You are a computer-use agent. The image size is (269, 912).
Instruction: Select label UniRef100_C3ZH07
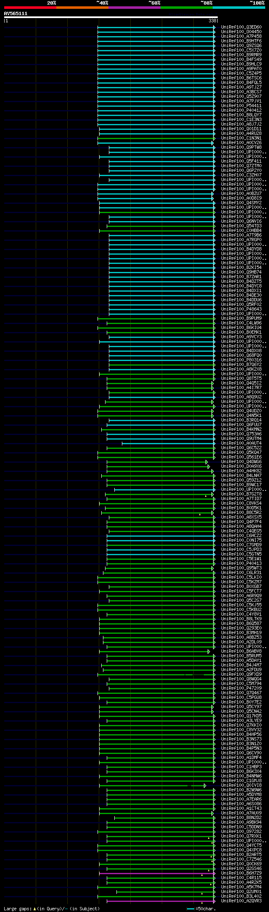(241, 175)
